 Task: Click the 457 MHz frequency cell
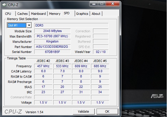(43, 66)
